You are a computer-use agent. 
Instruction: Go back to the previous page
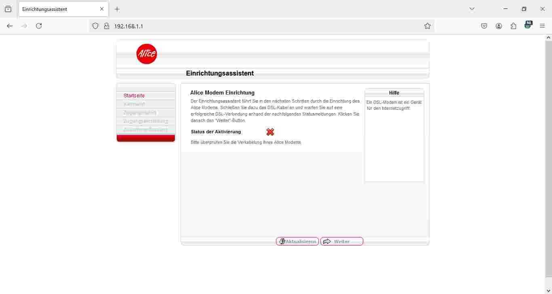click(x=10, y=26)
